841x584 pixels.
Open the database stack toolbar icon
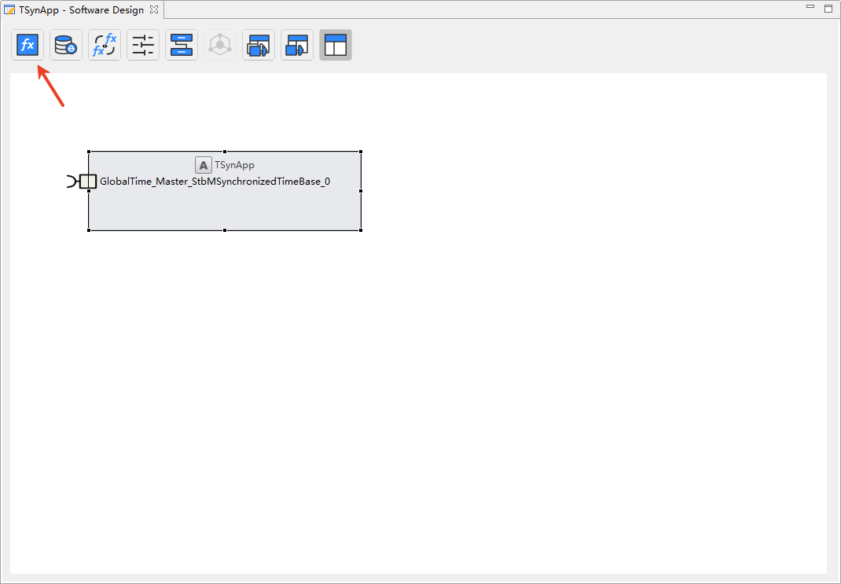click(66, 46)
